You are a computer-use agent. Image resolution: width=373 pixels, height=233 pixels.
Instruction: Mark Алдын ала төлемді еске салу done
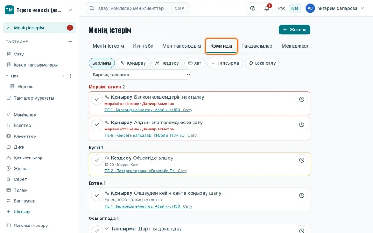click(97, 124)
